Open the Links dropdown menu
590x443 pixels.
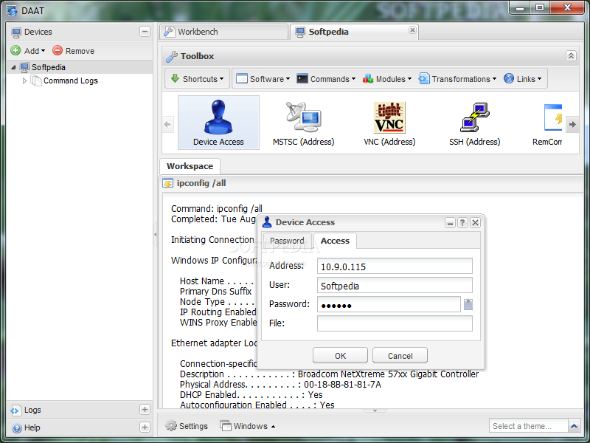523,79
